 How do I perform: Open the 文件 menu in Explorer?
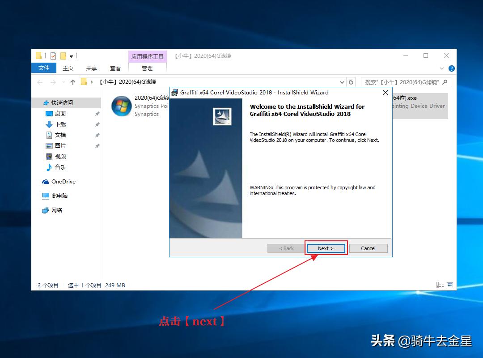tap(44, 68)
